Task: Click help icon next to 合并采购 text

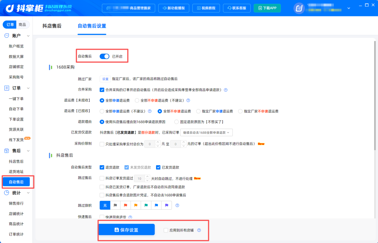Action: pyautogui.click(x=226, y=90)
